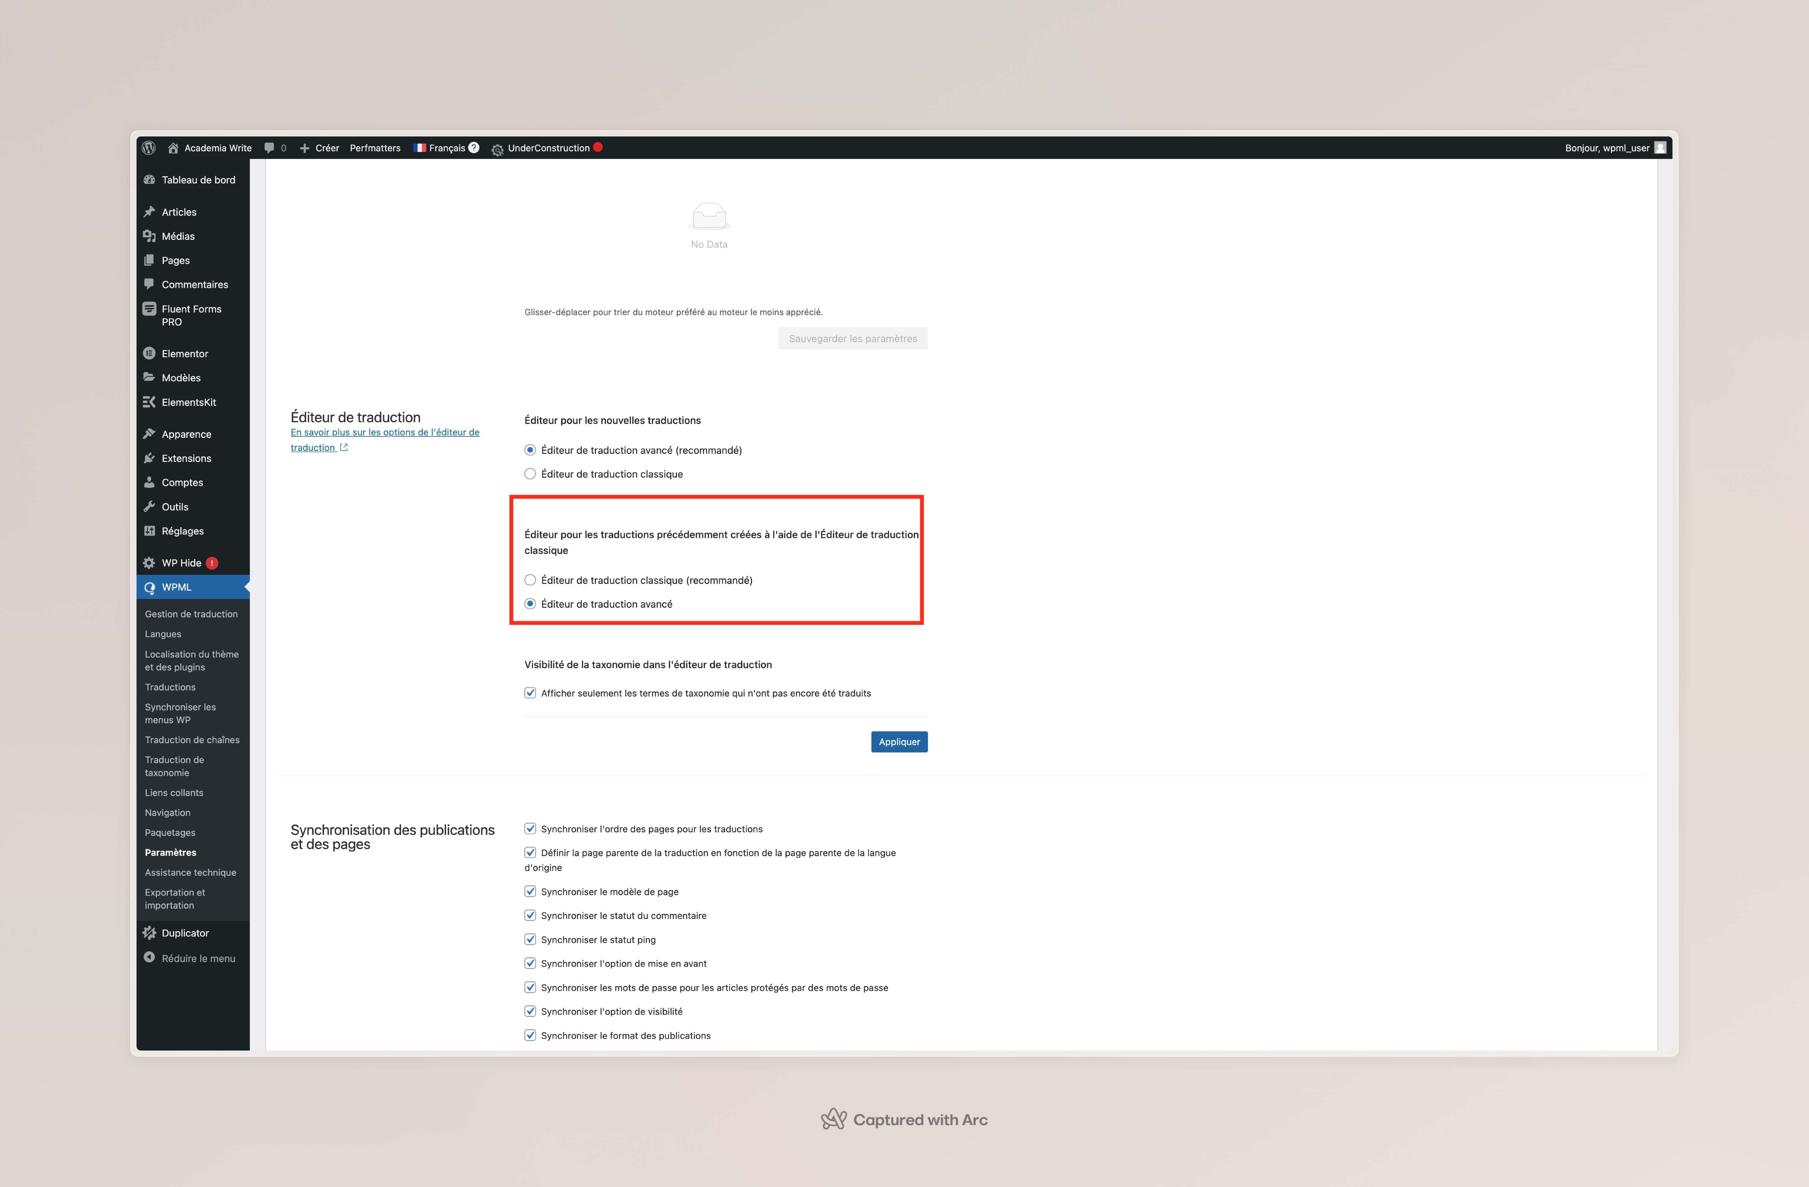Open the comments bubble icon in admin bar
The image size is (1809, 1187).
click(x=269, y=147)
